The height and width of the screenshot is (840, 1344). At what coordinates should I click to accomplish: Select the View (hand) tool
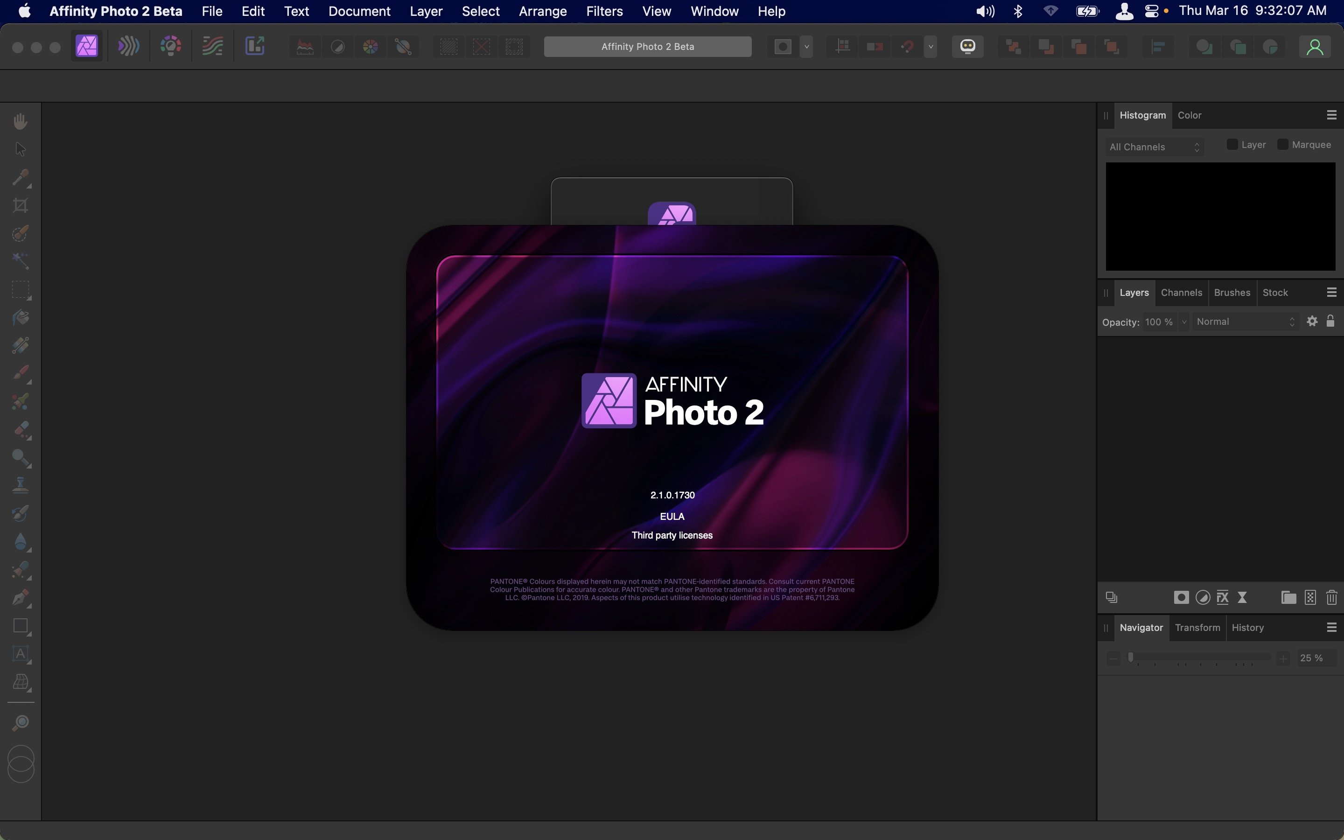pos(21,121)
